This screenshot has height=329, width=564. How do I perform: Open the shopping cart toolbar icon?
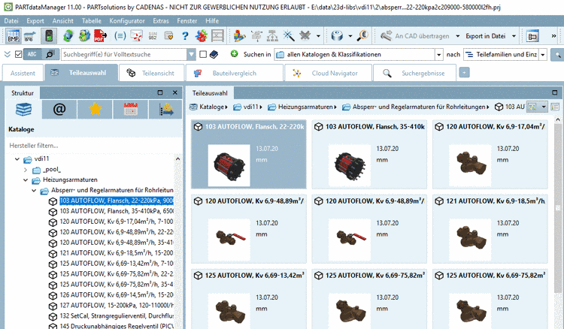[x=31, y=36]
